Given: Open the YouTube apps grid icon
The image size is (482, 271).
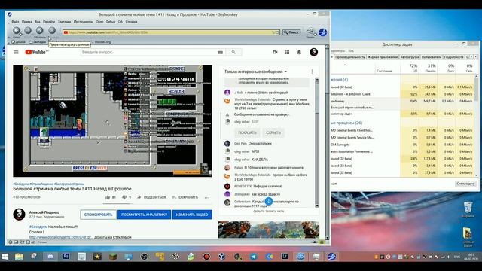Looking at the screenshot, I should point(287,52).
